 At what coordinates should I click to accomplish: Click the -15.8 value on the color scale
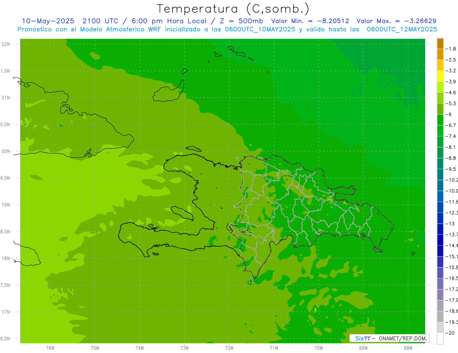click(x=452, y=267)
